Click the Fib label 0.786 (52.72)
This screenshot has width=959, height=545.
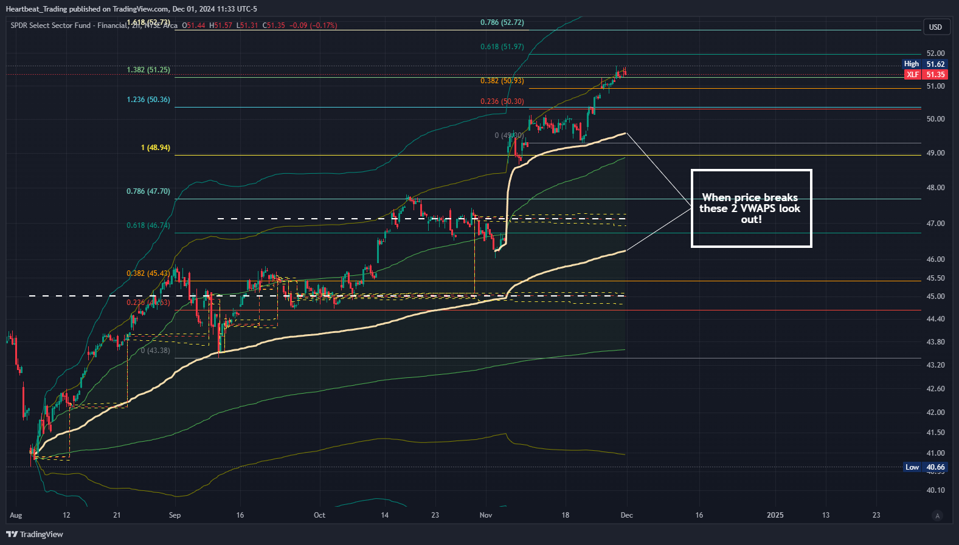pyautogui.click(x=502, y=22)
